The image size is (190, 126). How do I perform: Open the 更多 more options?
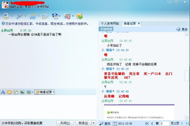pos(184,29)
